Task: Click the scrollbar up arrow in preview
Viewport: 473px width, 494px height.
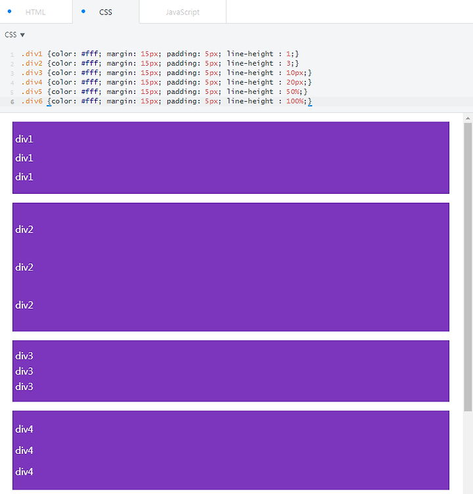Action: (x=468, y=118)
